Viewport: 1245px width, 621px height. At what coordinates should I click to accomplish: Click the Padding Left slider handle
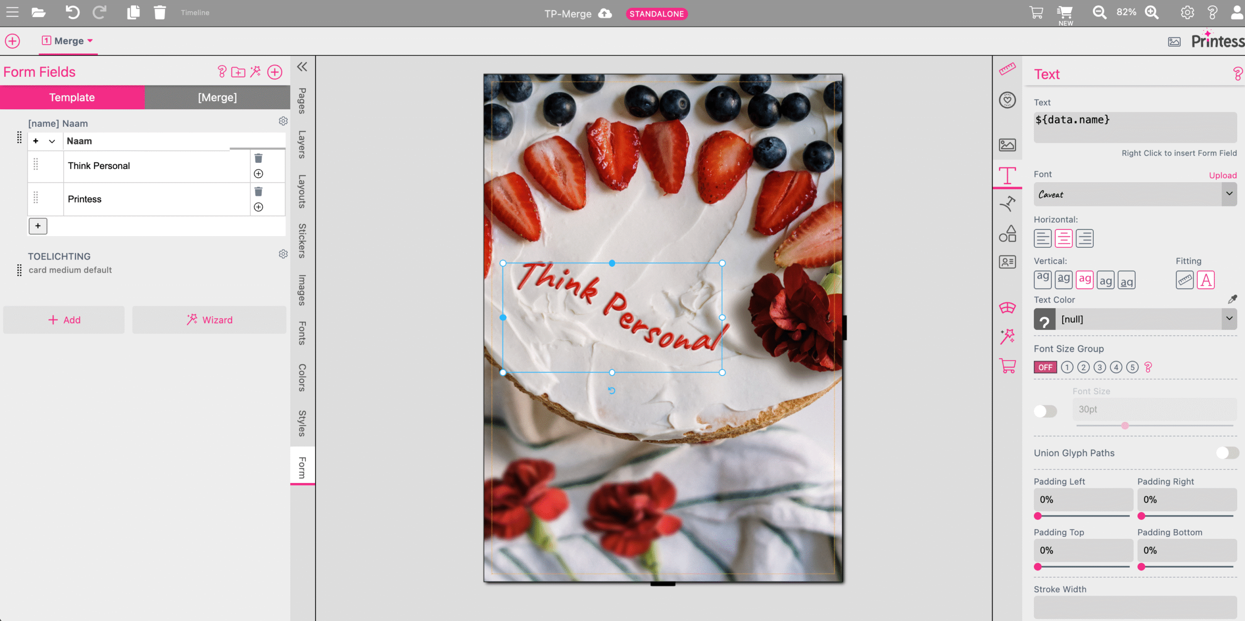pos(1038,516)
